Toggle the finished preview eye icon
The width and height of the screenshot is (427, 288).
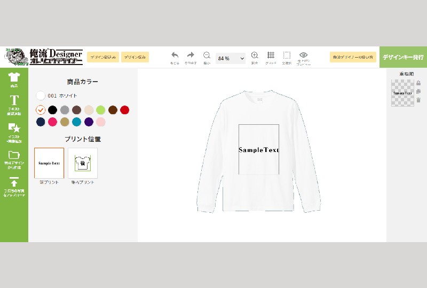point(304,55)
